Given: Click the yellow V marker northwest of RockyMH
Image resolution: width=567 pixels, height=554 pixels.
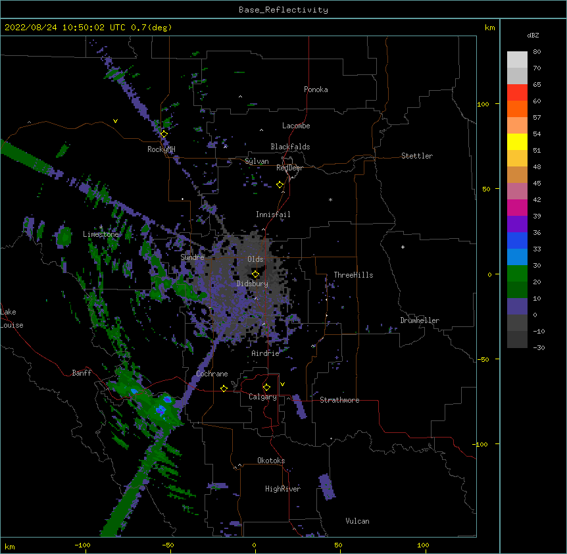Looking at the screenshot, I should click(x=115, y=121).
